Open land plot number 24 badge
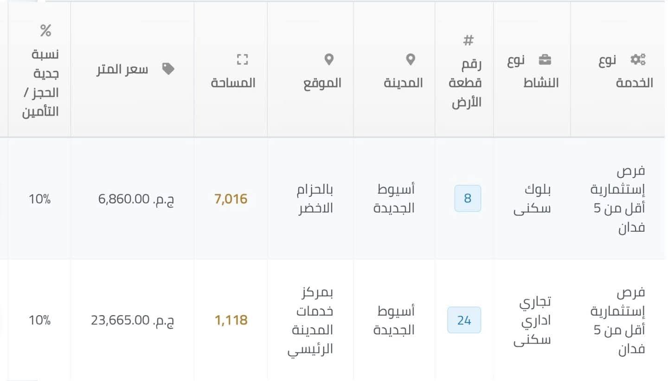This screenshot has width=668, height=381. click(464, 320)
